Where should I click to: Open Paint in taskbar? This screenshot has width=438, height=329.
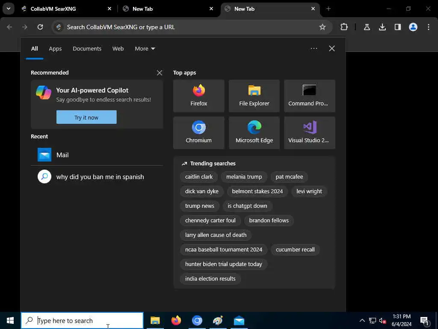(218, 320)
